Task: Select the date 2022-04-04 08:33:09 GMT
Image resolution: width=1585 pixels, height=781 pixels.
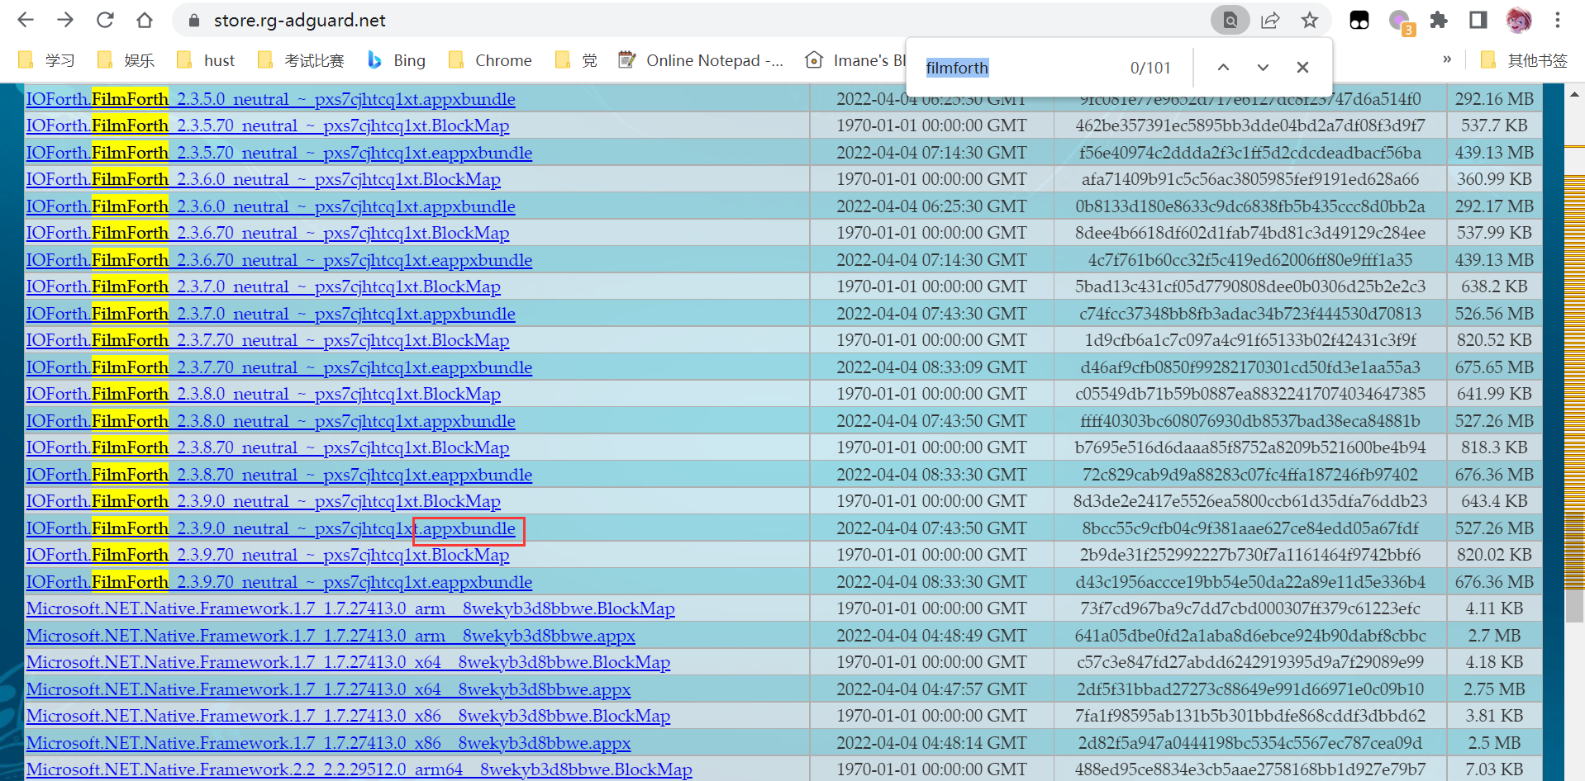Action: pyautogui.click(x=931, y=367)
